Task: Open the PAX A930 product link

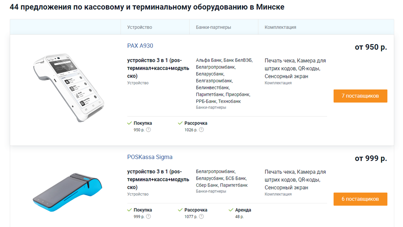Action: tap(140, 46)
